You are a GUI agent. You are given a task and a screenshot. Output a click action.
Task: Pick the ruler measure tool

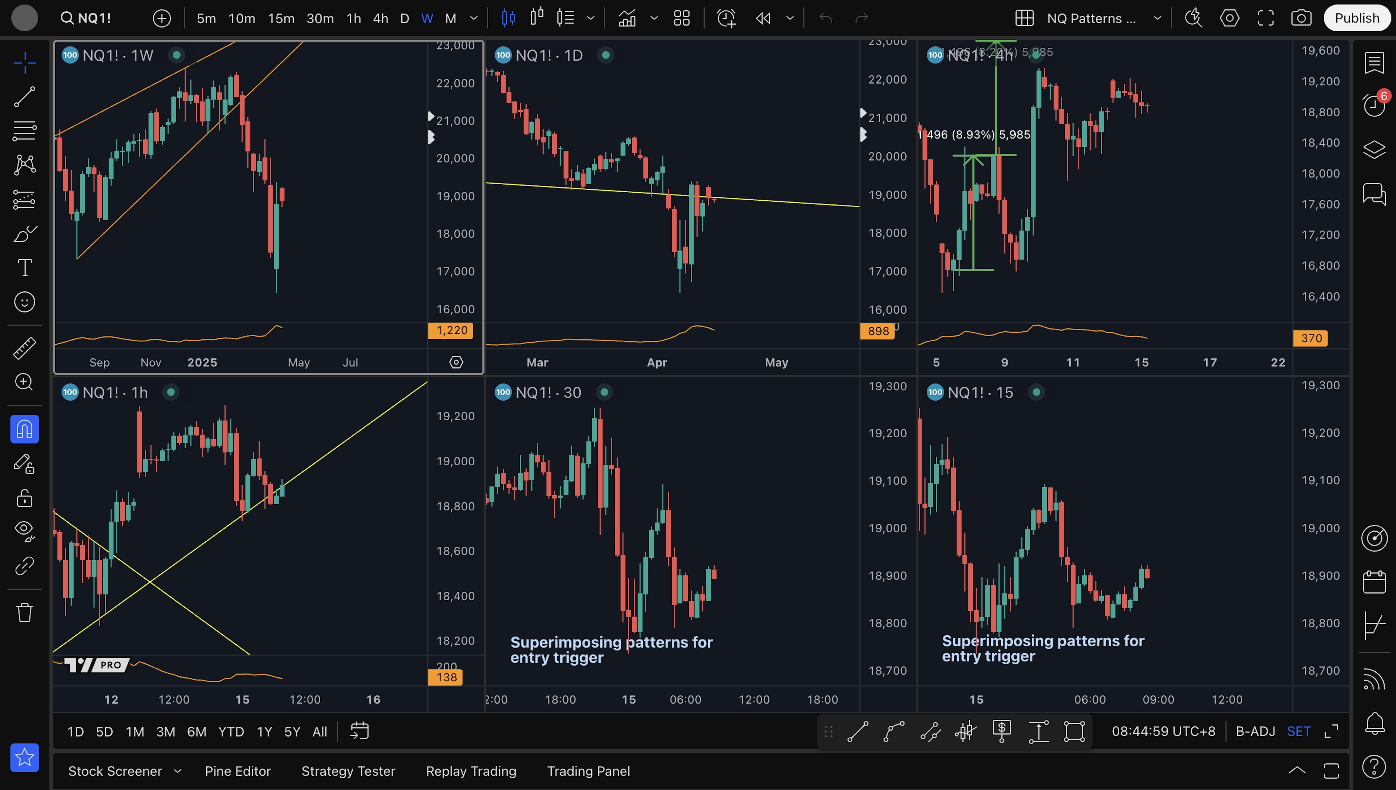click(x=24, y=348)
